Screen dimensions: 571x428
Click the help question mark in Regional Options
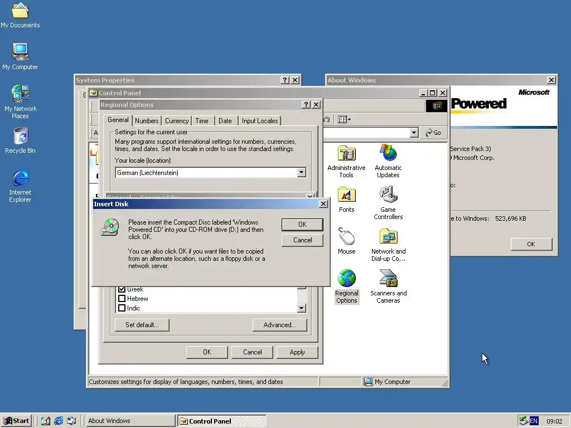(x=306, y=105)
